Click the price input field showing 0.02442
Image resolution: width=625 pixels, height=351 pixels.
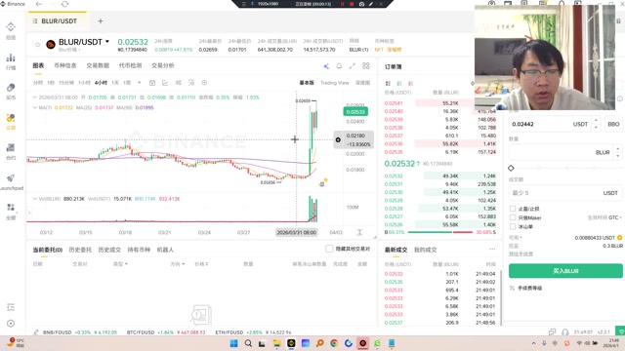click(x=555, y=124)
